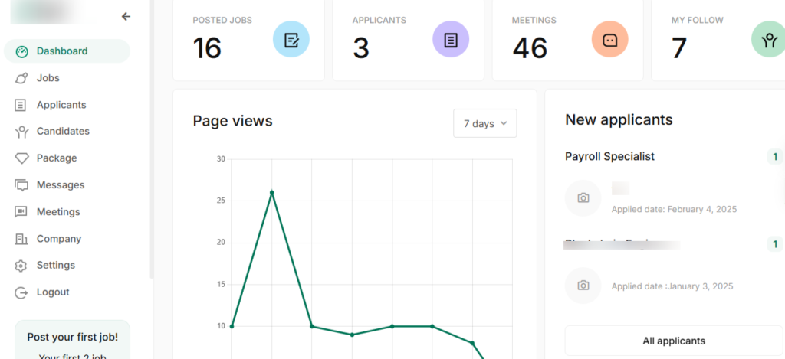Image resolution: width=785 pixels, height=359 pixels.
Task: Open the Applicants menu item
Action: (x=61, y=105)
